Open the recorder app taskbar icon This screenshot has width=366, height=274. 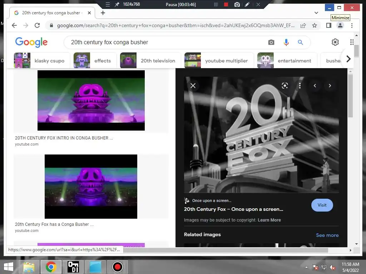click(x=117, y=267)
